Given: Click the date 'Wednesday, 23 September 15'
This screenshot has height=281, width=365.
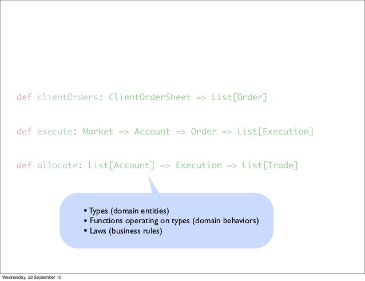Looking at the screenshot, I should coord(31,277).
